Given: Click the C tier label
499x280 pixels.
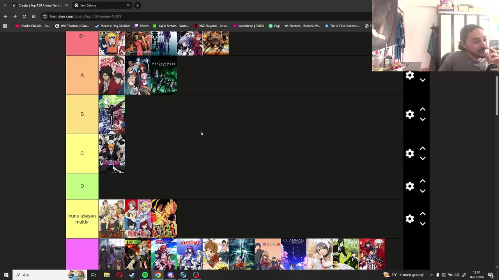Looking at the screenshot, I should (x=82, y=154).
